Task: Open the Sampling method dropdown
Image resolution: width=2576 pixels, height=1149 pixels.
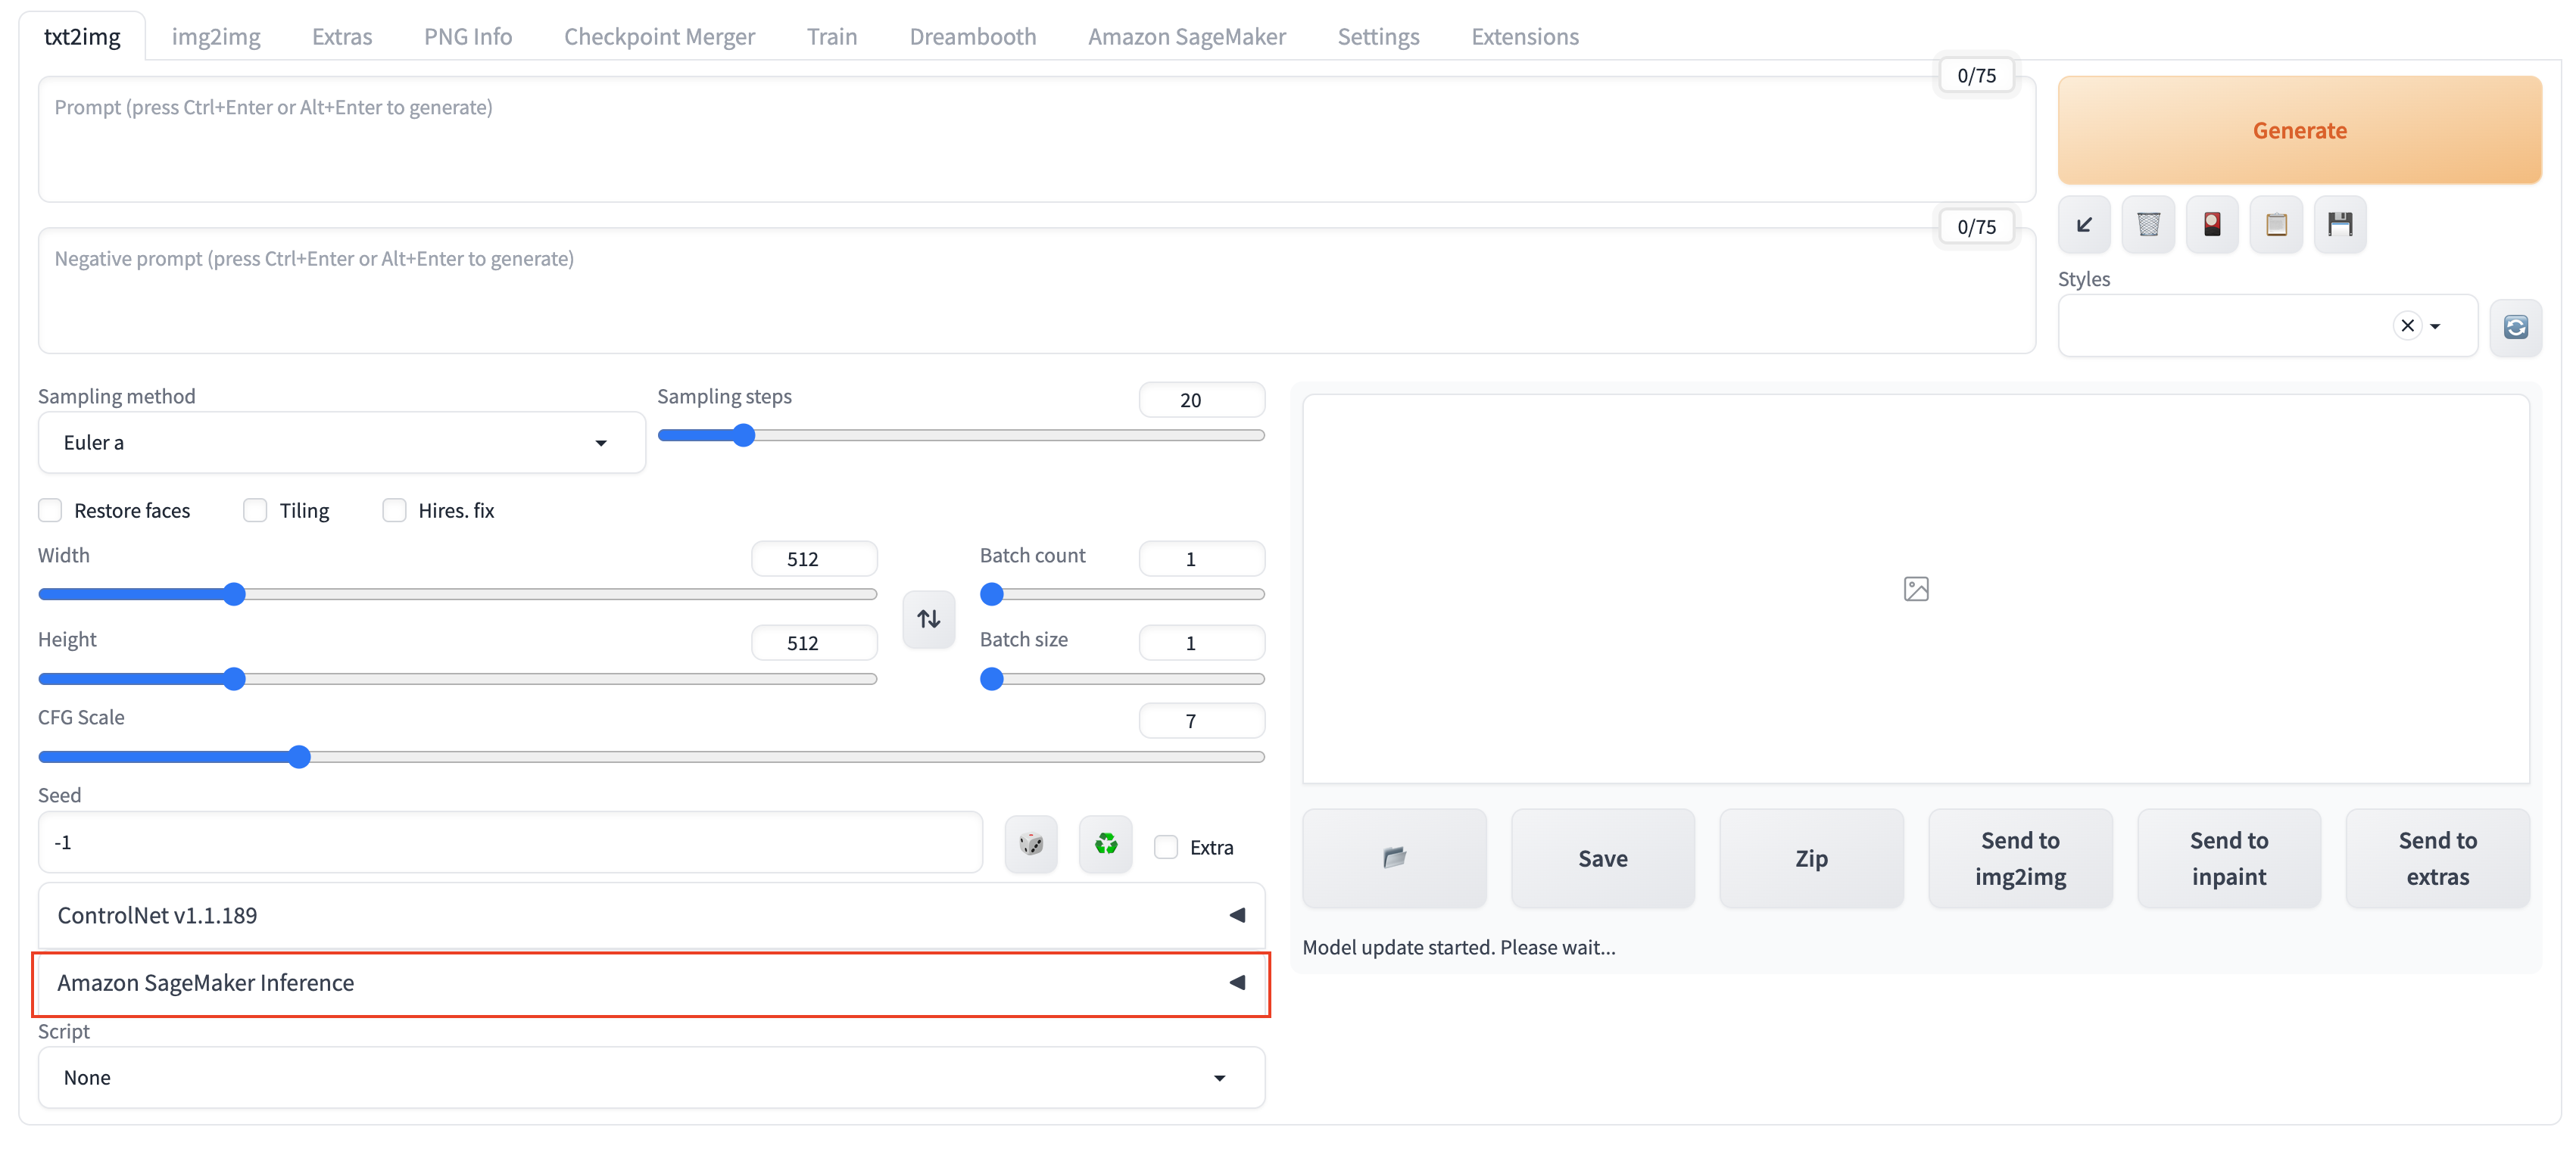Action: coord(341,443)
